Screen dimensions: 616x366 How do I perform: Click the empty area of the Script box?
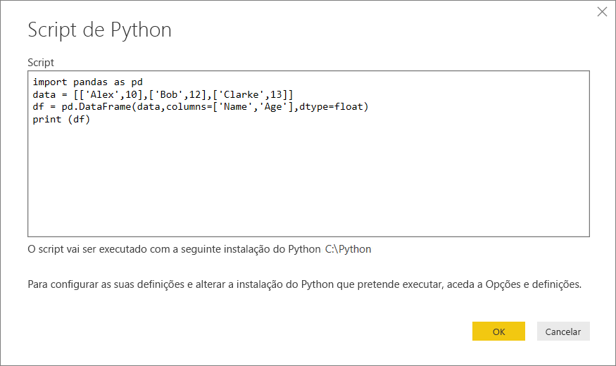pos(308,181)
